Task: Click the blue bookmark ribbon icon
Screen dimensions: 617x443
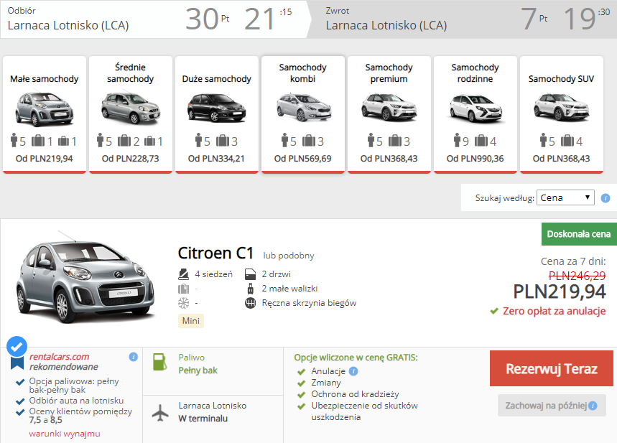Action: pyautogui.click(x=17, y=363)
